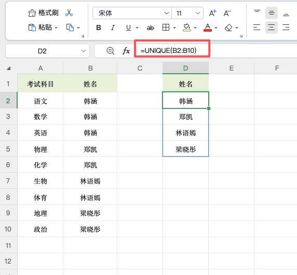
Task: Open the font size dropdown showing 11
Action: tap(197, 13)
